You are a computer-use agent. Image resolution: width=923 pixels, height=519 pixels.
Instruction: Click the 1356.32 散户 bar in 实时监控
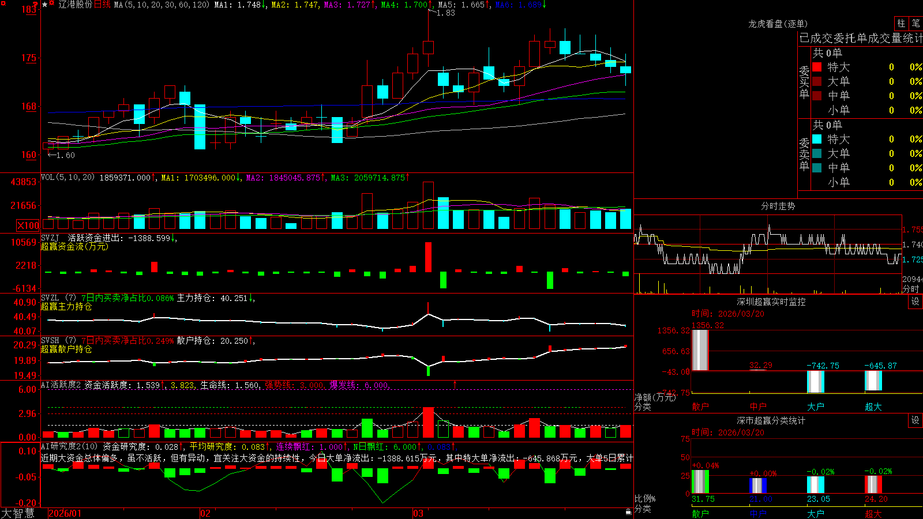click(700, 350)
